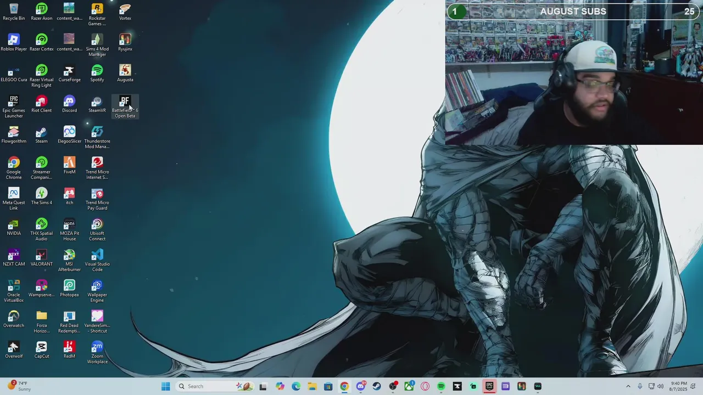Open CurseForge desktop shortcut
This screenshot has width=703, height=395.
[x=69, y=74]
